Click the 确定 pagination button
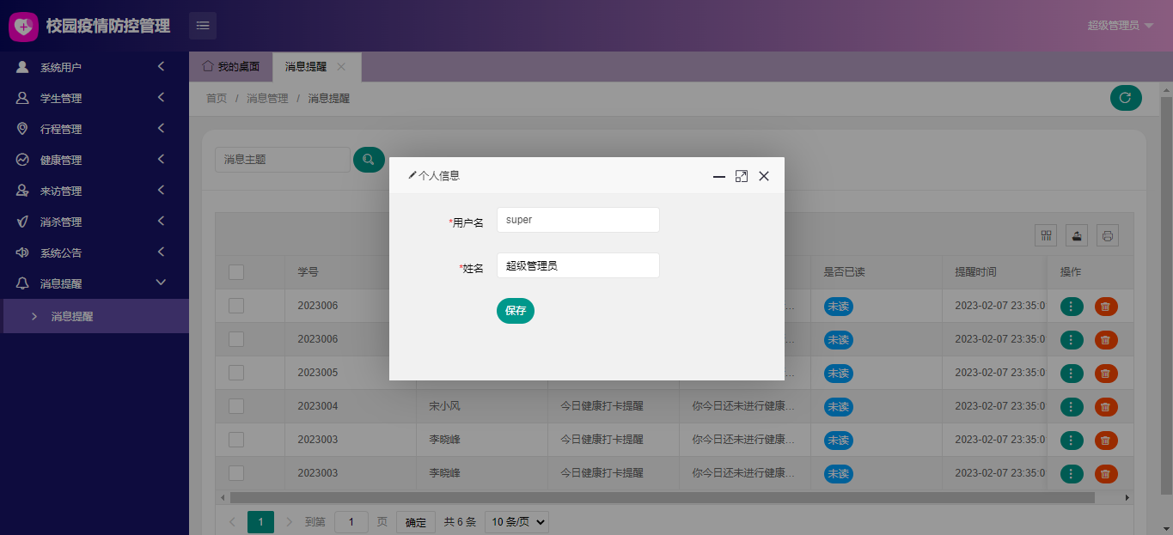This screenshot has height=535, width=1173. point(415,522)
